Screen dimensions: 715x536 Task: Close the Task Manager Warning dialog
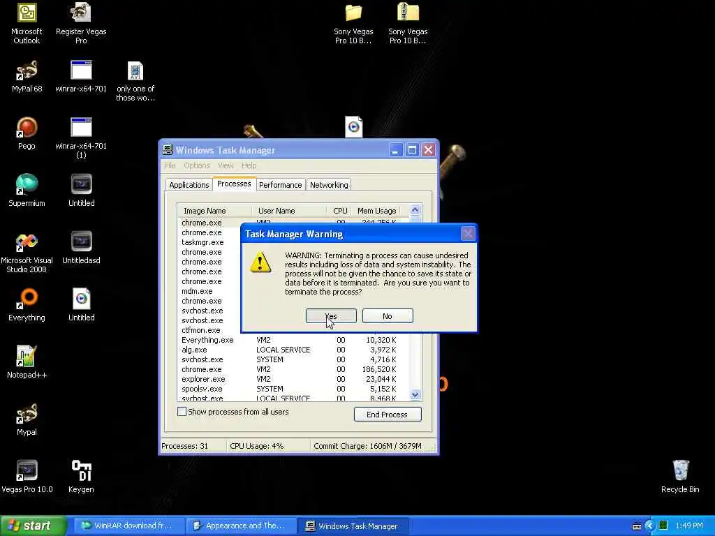click(468, 234)
